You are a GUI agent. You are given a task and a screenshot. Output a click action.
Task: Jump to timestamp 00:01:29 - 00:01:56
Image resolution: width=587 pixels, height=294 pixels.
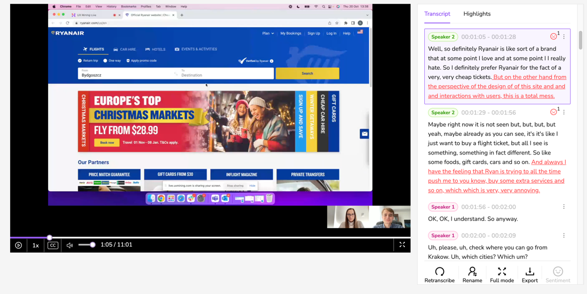488,112
